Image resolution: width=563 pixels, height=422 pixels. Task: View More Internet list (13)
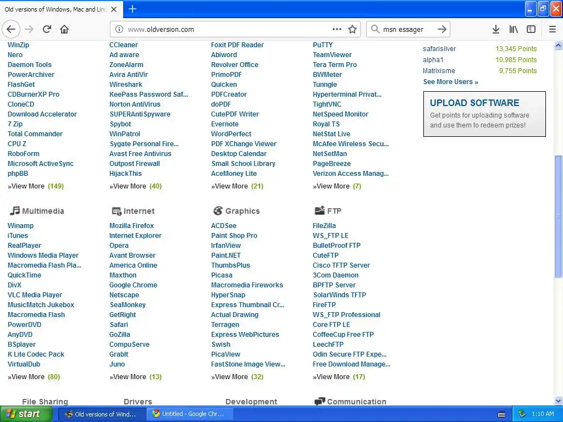click(135, 377)
